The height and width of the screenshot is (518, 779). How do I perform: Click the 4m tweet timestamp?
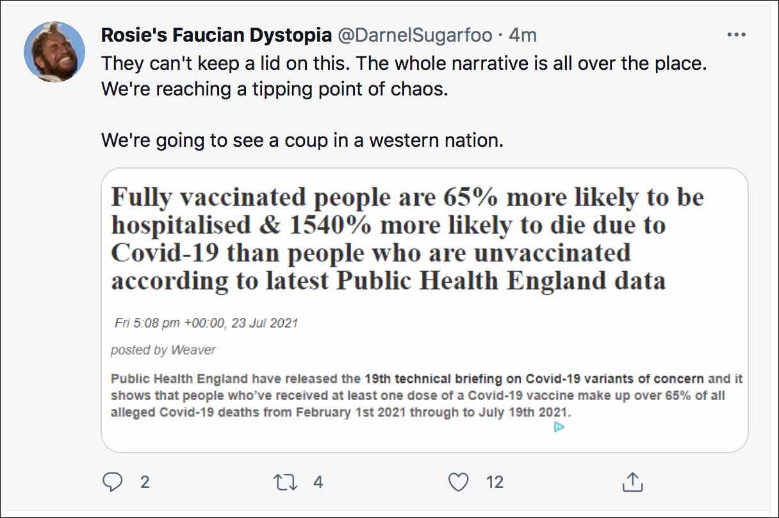tap(522, 35)
